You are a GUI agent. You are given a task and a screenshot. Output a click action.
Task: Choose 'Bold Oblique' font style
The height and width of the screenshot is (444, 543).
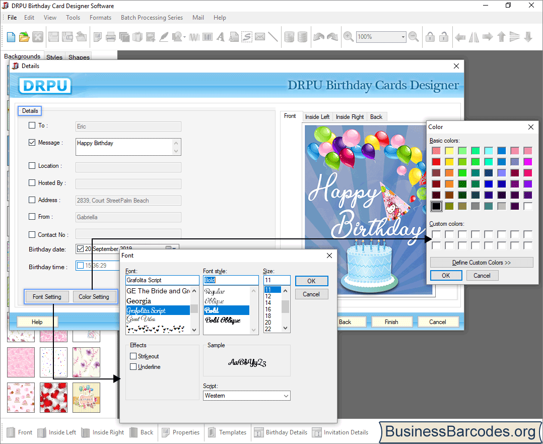point(223,320)
